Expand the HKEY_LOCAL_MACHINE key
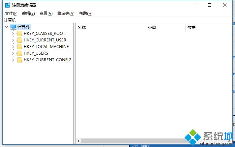This screenshot has height=147, width=235. click(x=13, y=47)
